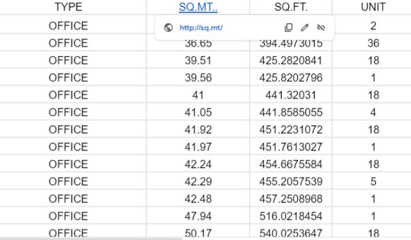Select the TYPE header cell
411x240 pixels.
tap(69, 7)
